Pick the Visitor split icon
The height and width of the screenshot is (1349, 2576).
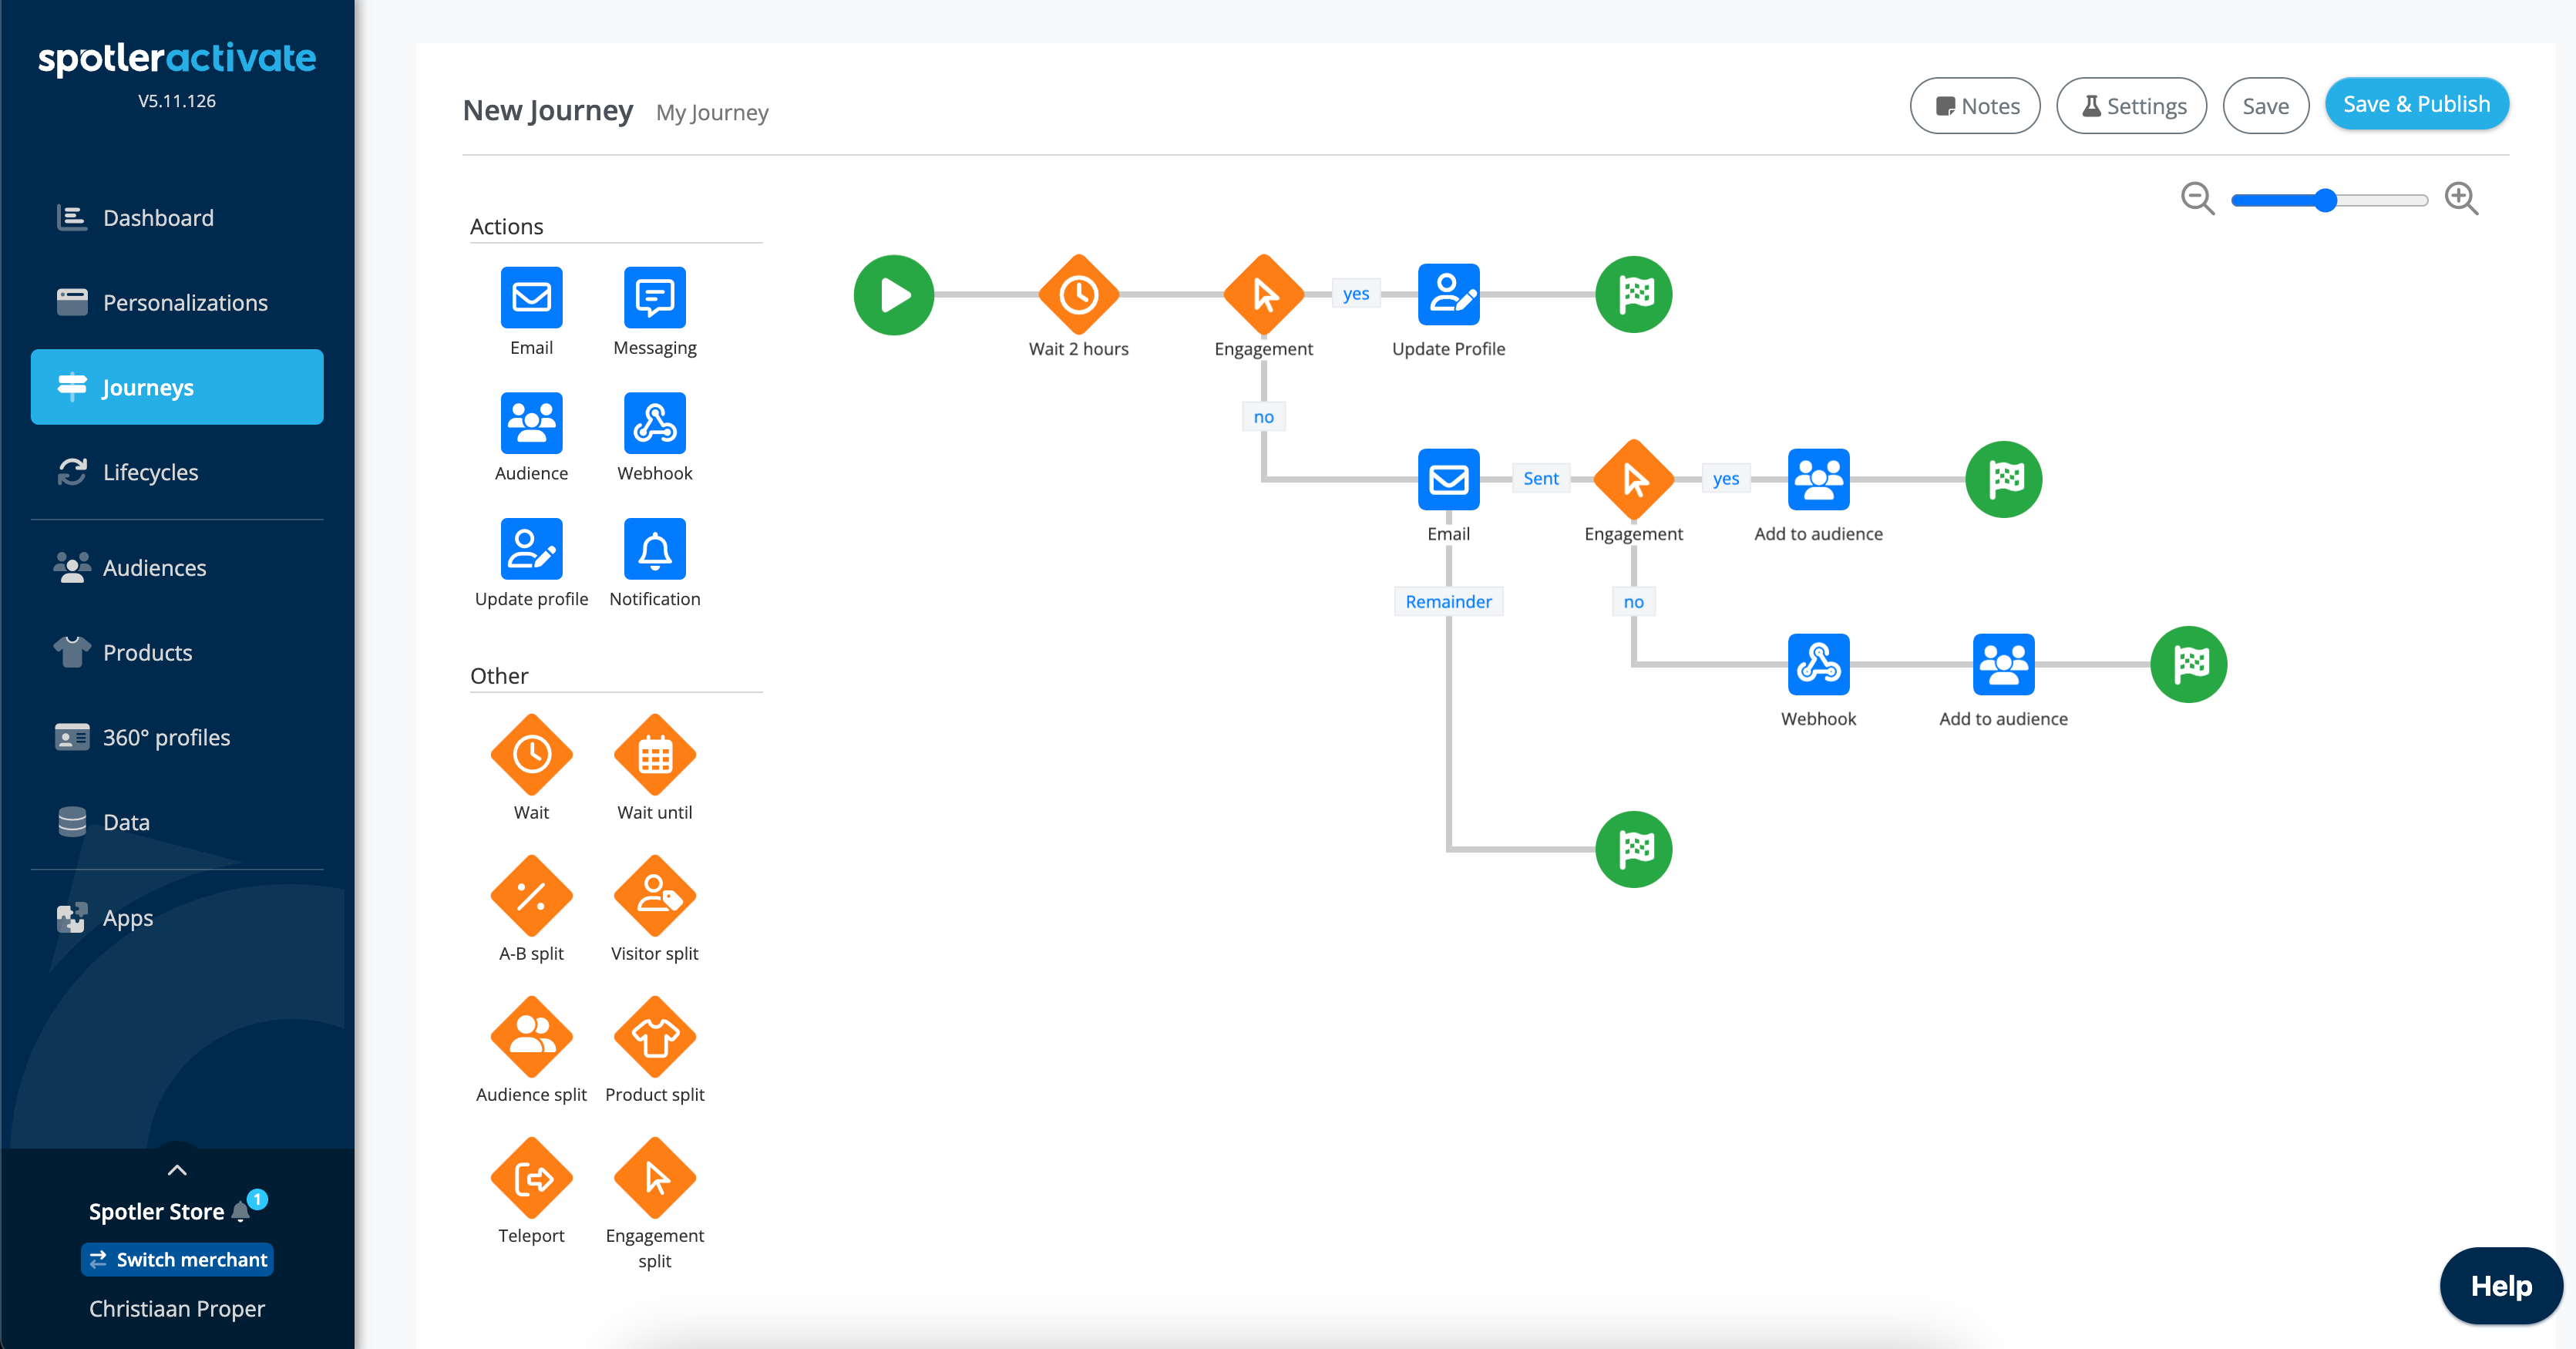[x=654, y=896]
